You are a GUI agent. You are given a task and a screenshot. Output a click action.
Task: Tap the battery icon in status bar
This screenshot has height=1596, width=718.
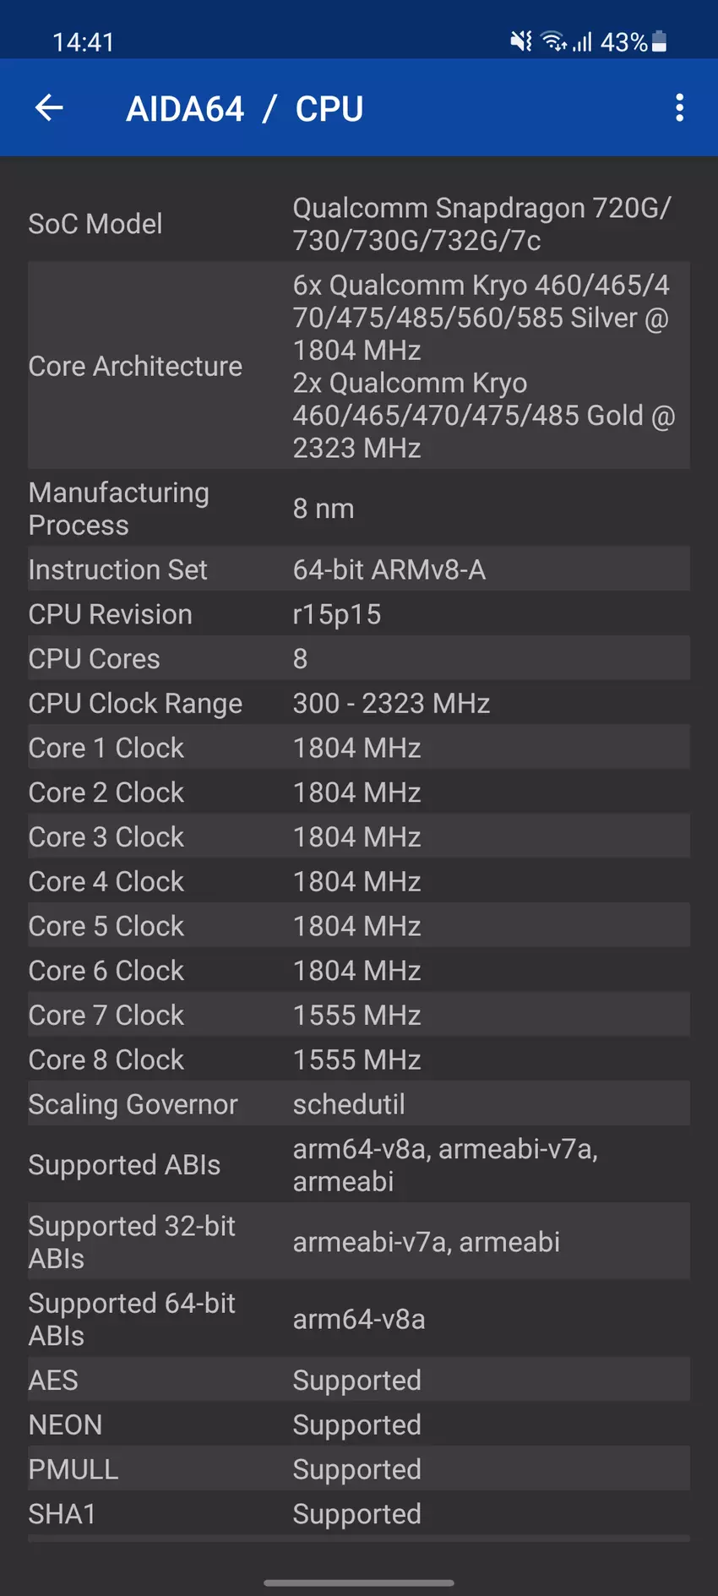(660, 41)
